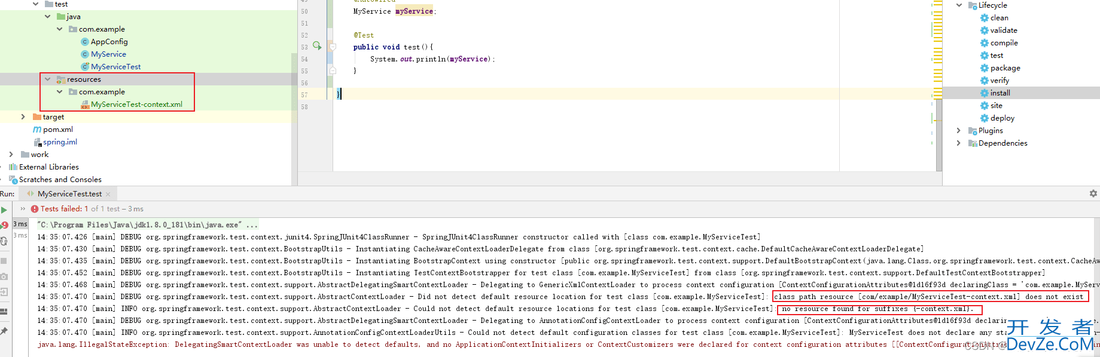Screen dimensions: 1100x357
Task: Collapse the resources folder node
Action: [48, 79]
